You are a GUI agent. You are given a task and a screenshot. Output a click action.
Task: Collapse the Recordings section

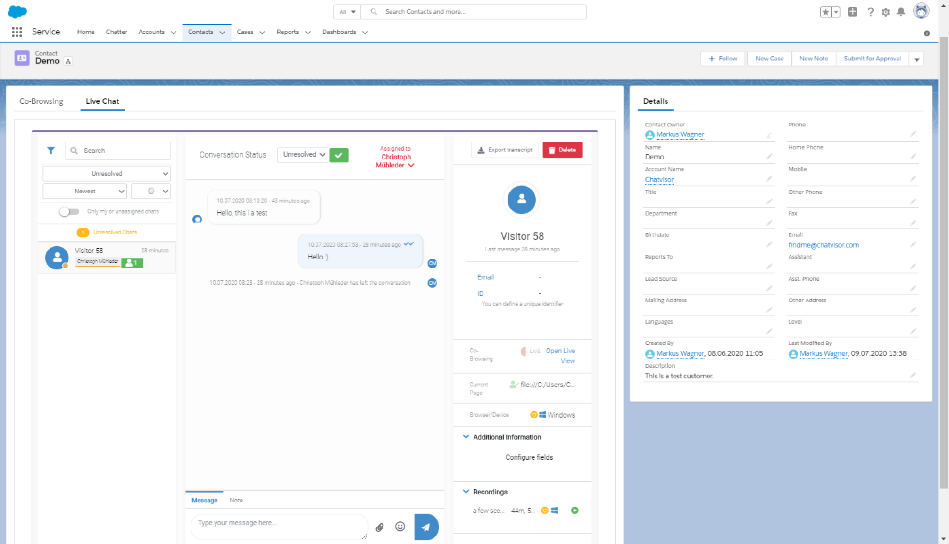(466, 492)
